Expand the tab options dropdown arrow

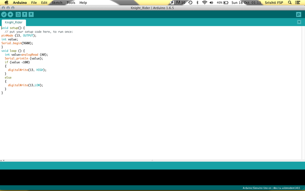point(299,22)
